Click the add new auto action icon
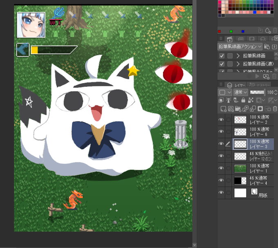The image size is (278, 248). (x=266, y=77)
